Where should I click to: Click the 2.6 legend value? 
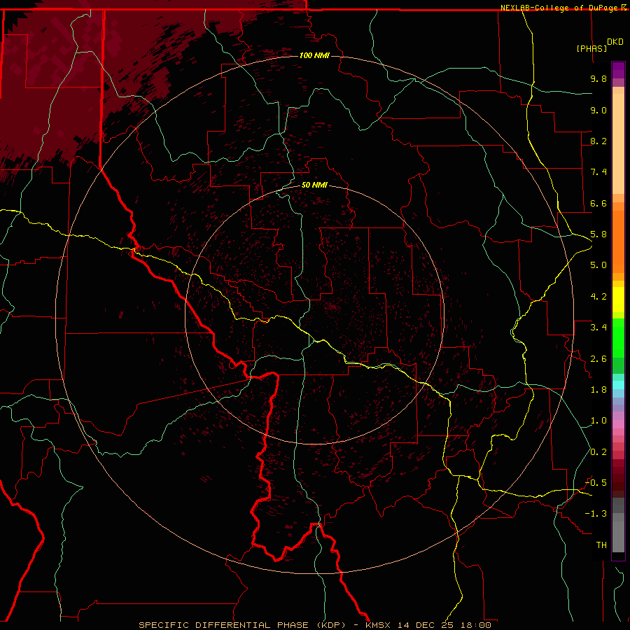click(598, 359)
